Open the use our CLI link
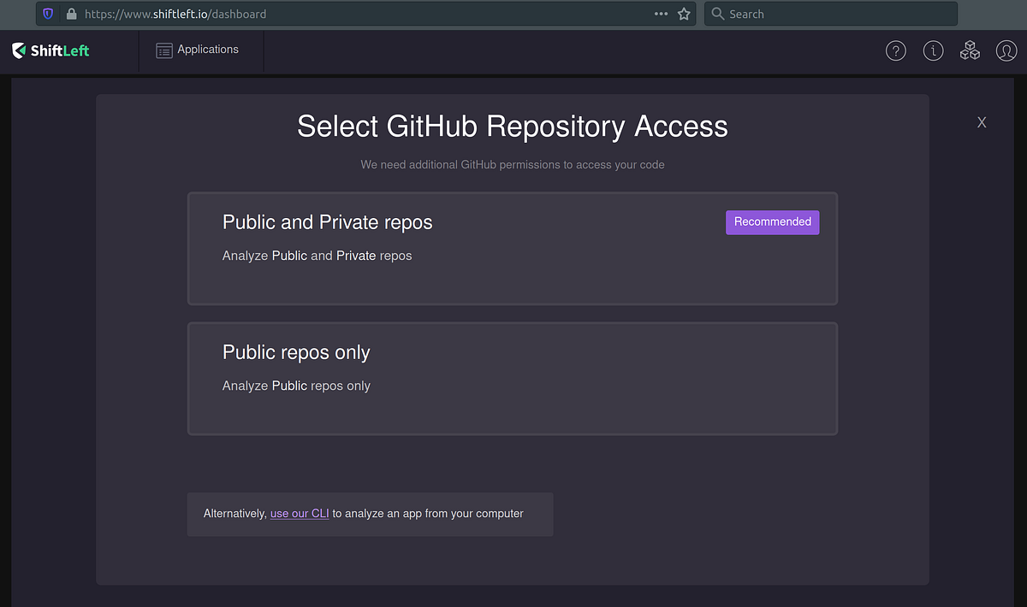1027x607 pixels. [299, 513]
